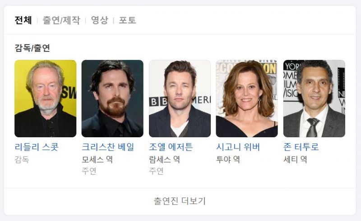Open the 존 터투로 name link
The width and height of the screenshot is (361, 221).
point(301,147)
